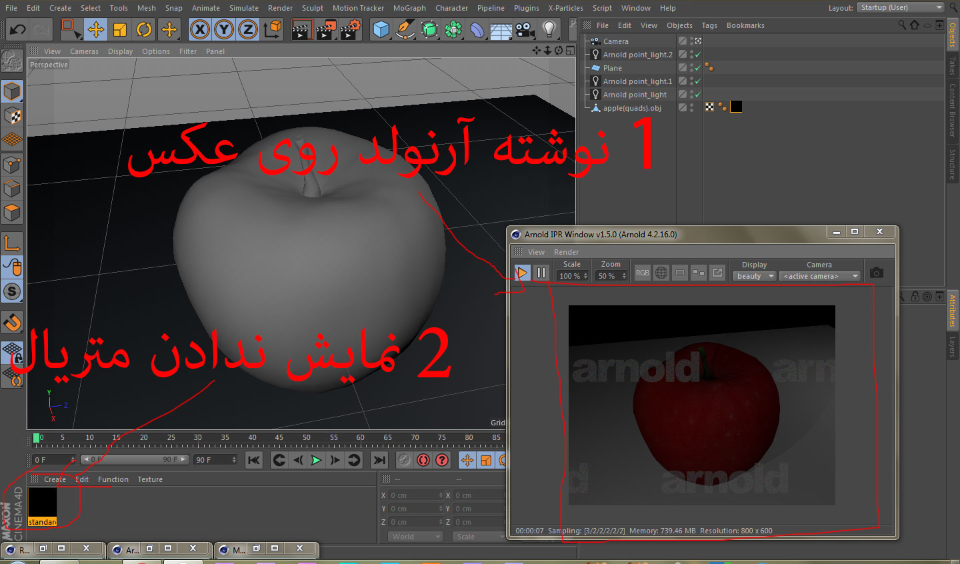Viewport: 960px width, 564px height.
Task: Click black material tag on apple object
Action: tap(736, 107)
